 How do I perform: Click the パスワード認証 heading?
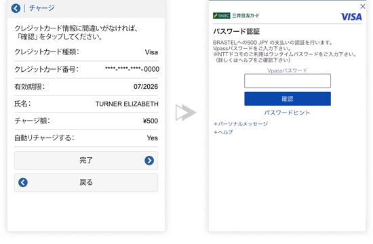(236, 31)
